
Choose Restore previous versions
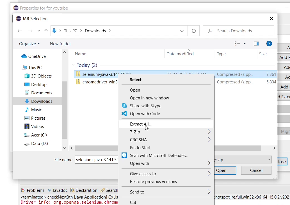[x=166, y=181]
